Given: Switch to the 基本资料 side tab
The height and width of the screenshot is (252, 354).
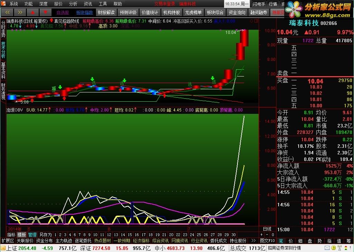Looking at the screenshot, I should click(3, 71).
